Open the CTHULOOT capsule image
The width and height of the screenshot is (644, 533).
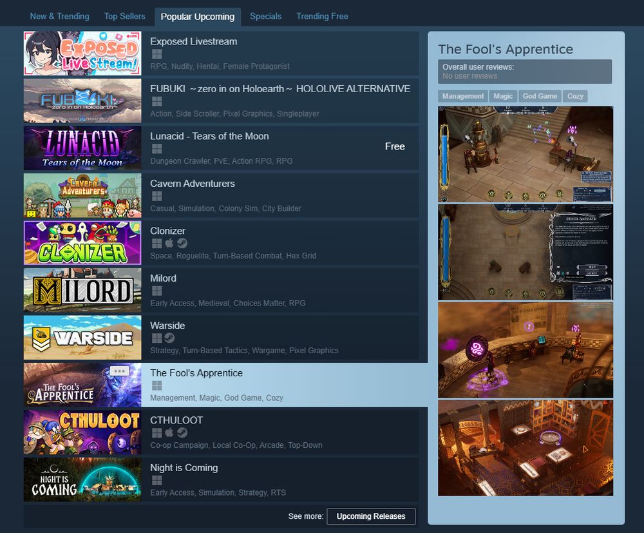coord(82,432)
